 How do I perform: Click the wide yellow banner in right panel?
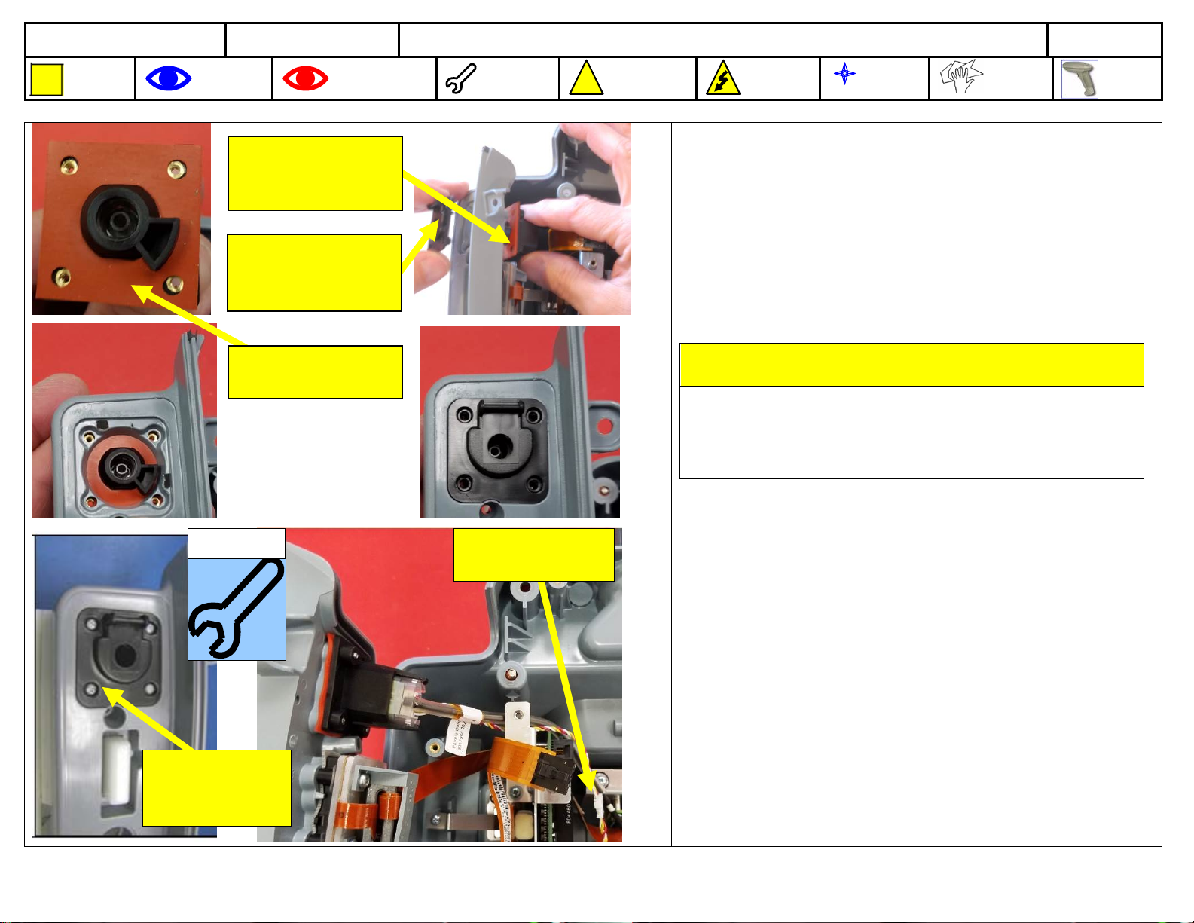(912, 365)
